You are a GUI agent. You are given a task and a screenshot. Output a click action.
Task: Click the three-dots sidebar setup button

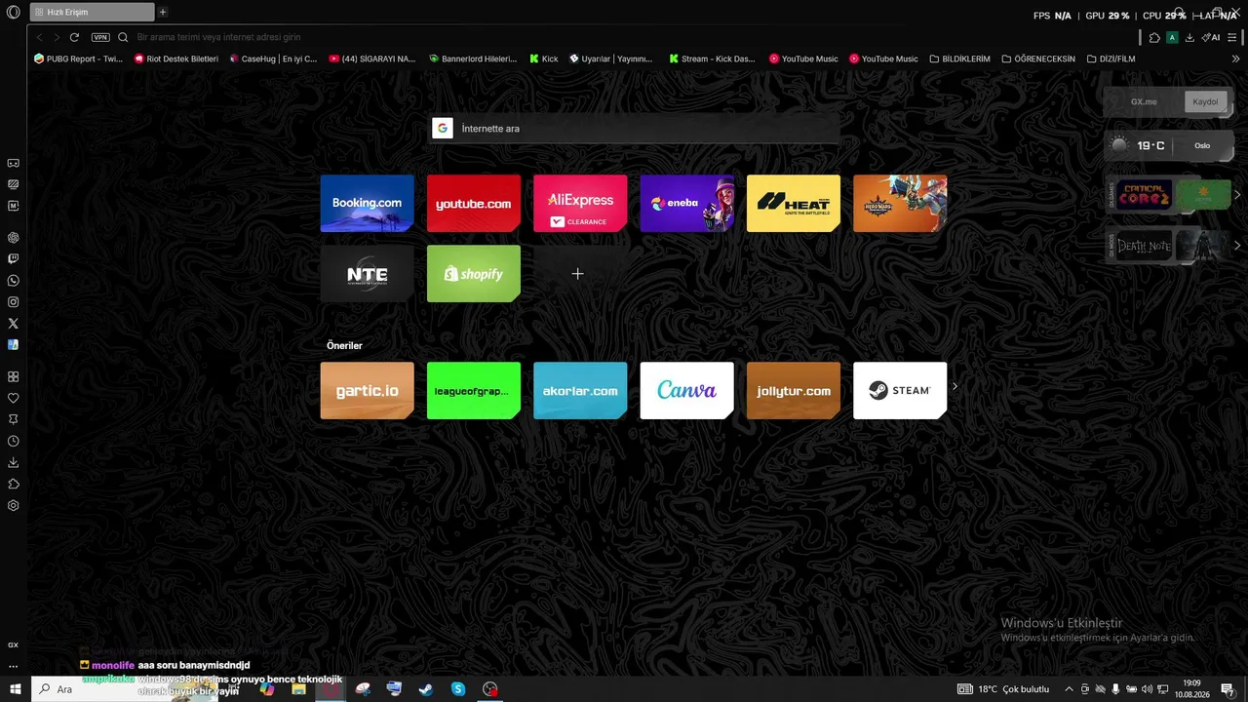click(x=14, y=667)
